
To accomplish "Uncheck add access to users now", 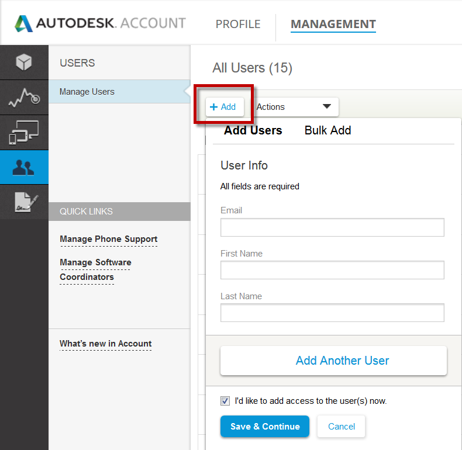I will (225, 401).
